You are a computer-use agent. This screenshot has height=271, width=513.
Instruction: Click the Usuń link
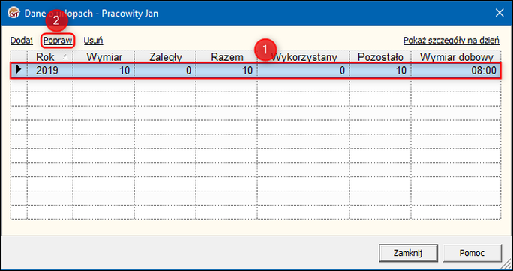93,41
